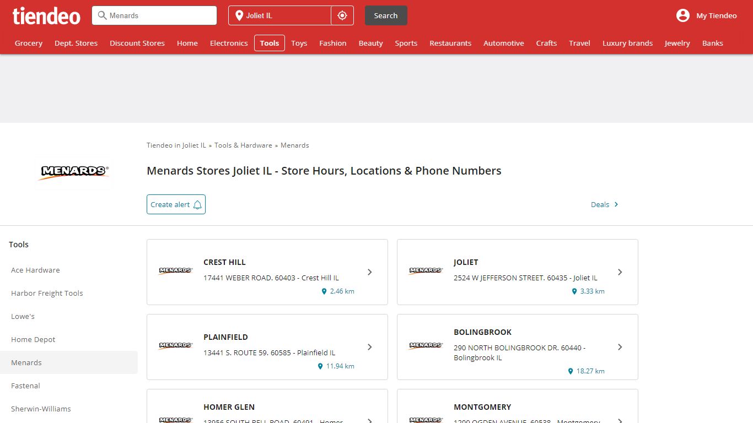Open the Grocery category
Screen dimensions: 753x423
[29, 43]
